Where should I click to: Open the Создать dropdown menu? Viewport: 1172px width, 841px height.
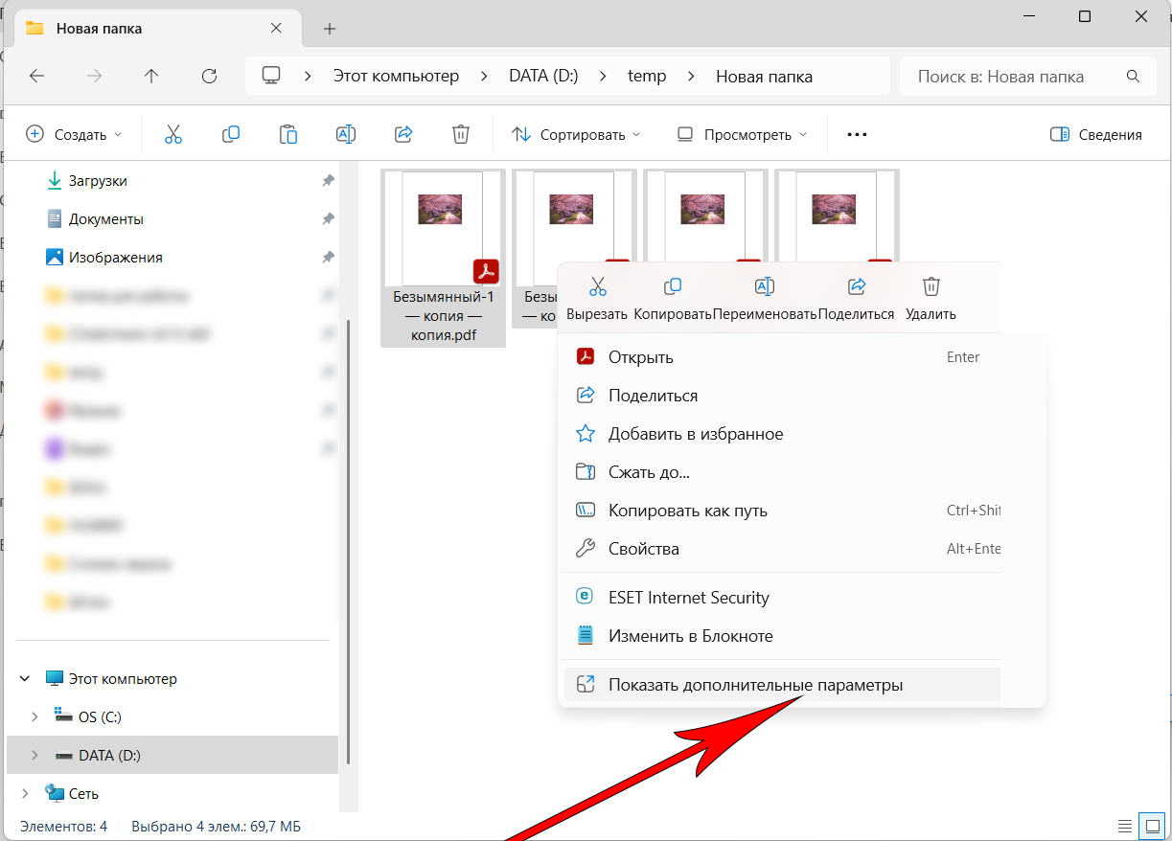pyautogui.click(x=74, y=135)
